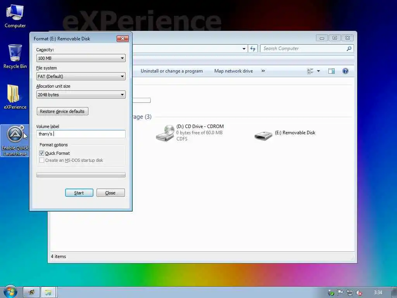Viewport: 397px width, 298px height.
Task: Click the muted volume tray icon
Action: coord(359,293)
